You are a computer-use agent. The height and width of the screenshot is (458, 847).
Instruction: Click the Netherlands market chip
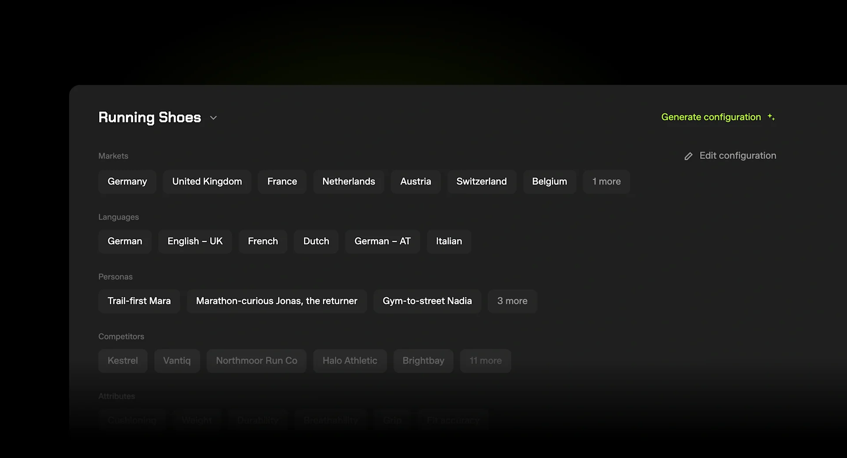(349, 181)
